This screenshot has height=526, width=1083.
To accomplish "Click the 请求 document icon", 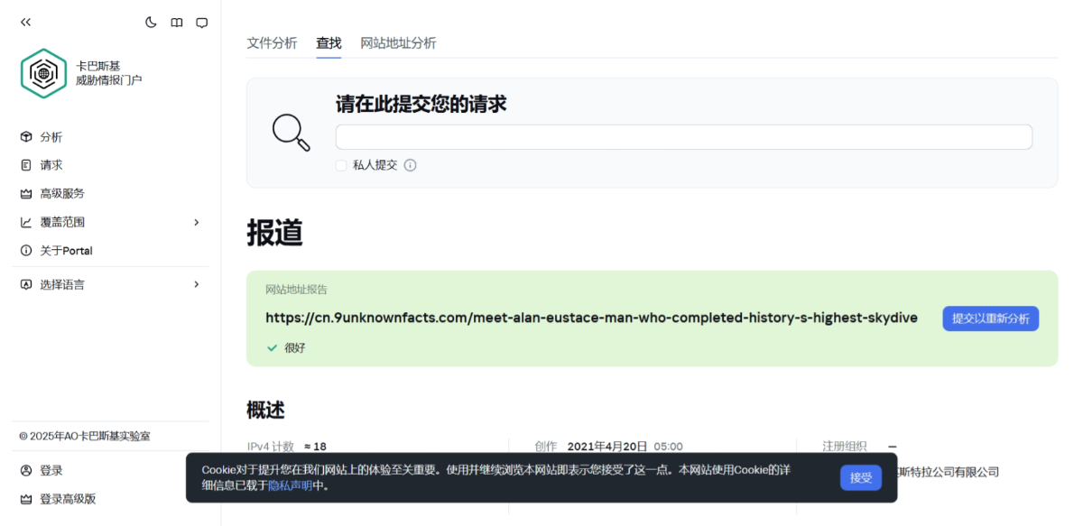I will pos(26,165).
